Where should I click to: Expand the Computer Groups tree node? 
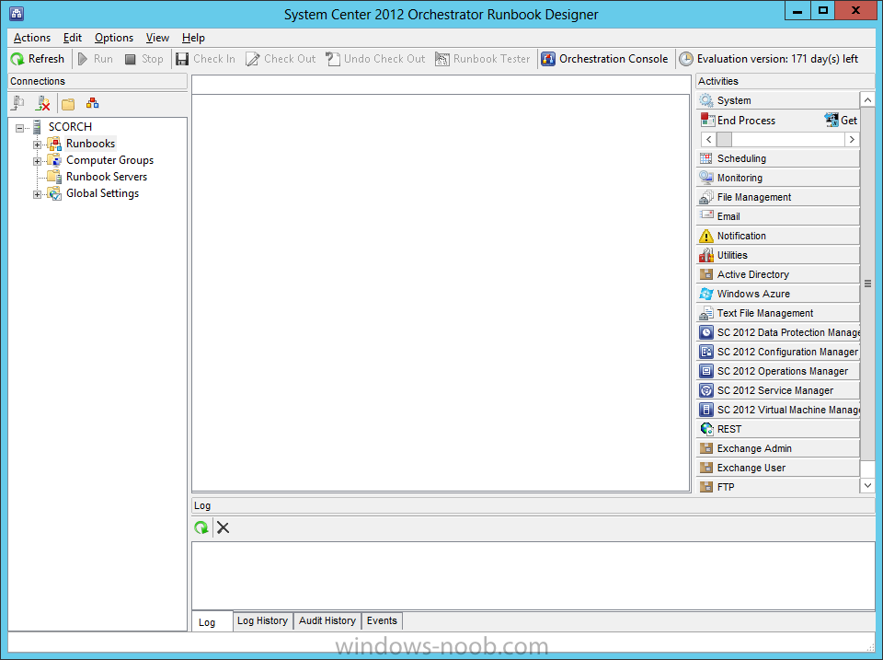[x=37, y=161]
